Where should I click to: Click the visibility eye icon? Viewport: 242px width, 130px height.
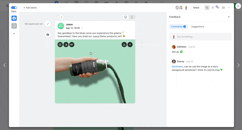pos(217,7)
